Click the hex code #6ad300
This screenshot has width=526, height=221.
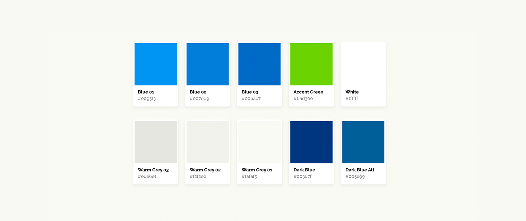[303, 98]
